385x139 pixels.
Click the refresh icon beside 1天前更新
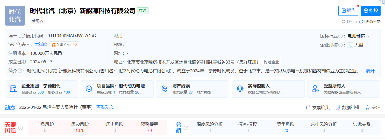click(361, 22)
